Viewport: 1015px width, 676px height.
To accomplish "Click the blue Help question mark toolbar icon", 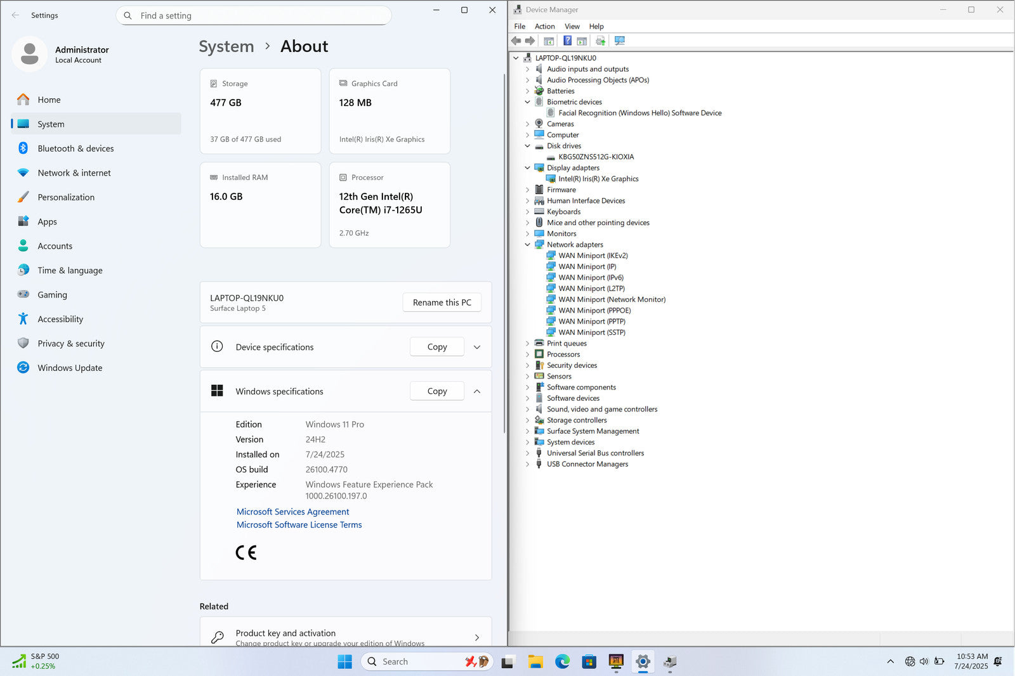I will pos(567,41).
